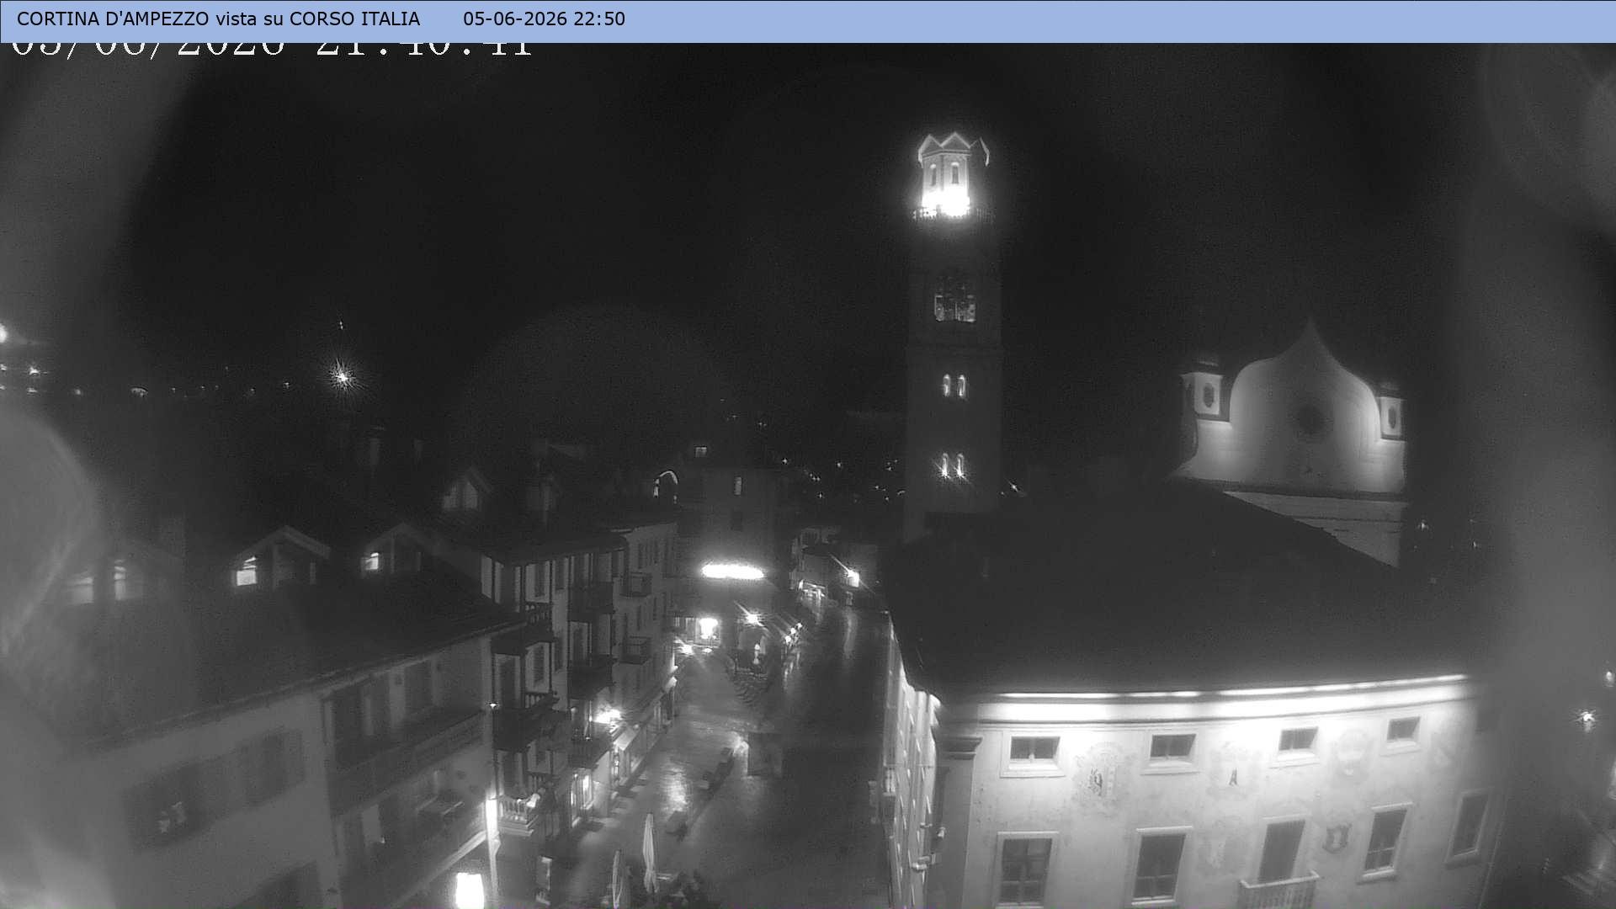Click the CORTINA D'AMPEZZO vista su CORSO ITALIA title

coord(218,19)
